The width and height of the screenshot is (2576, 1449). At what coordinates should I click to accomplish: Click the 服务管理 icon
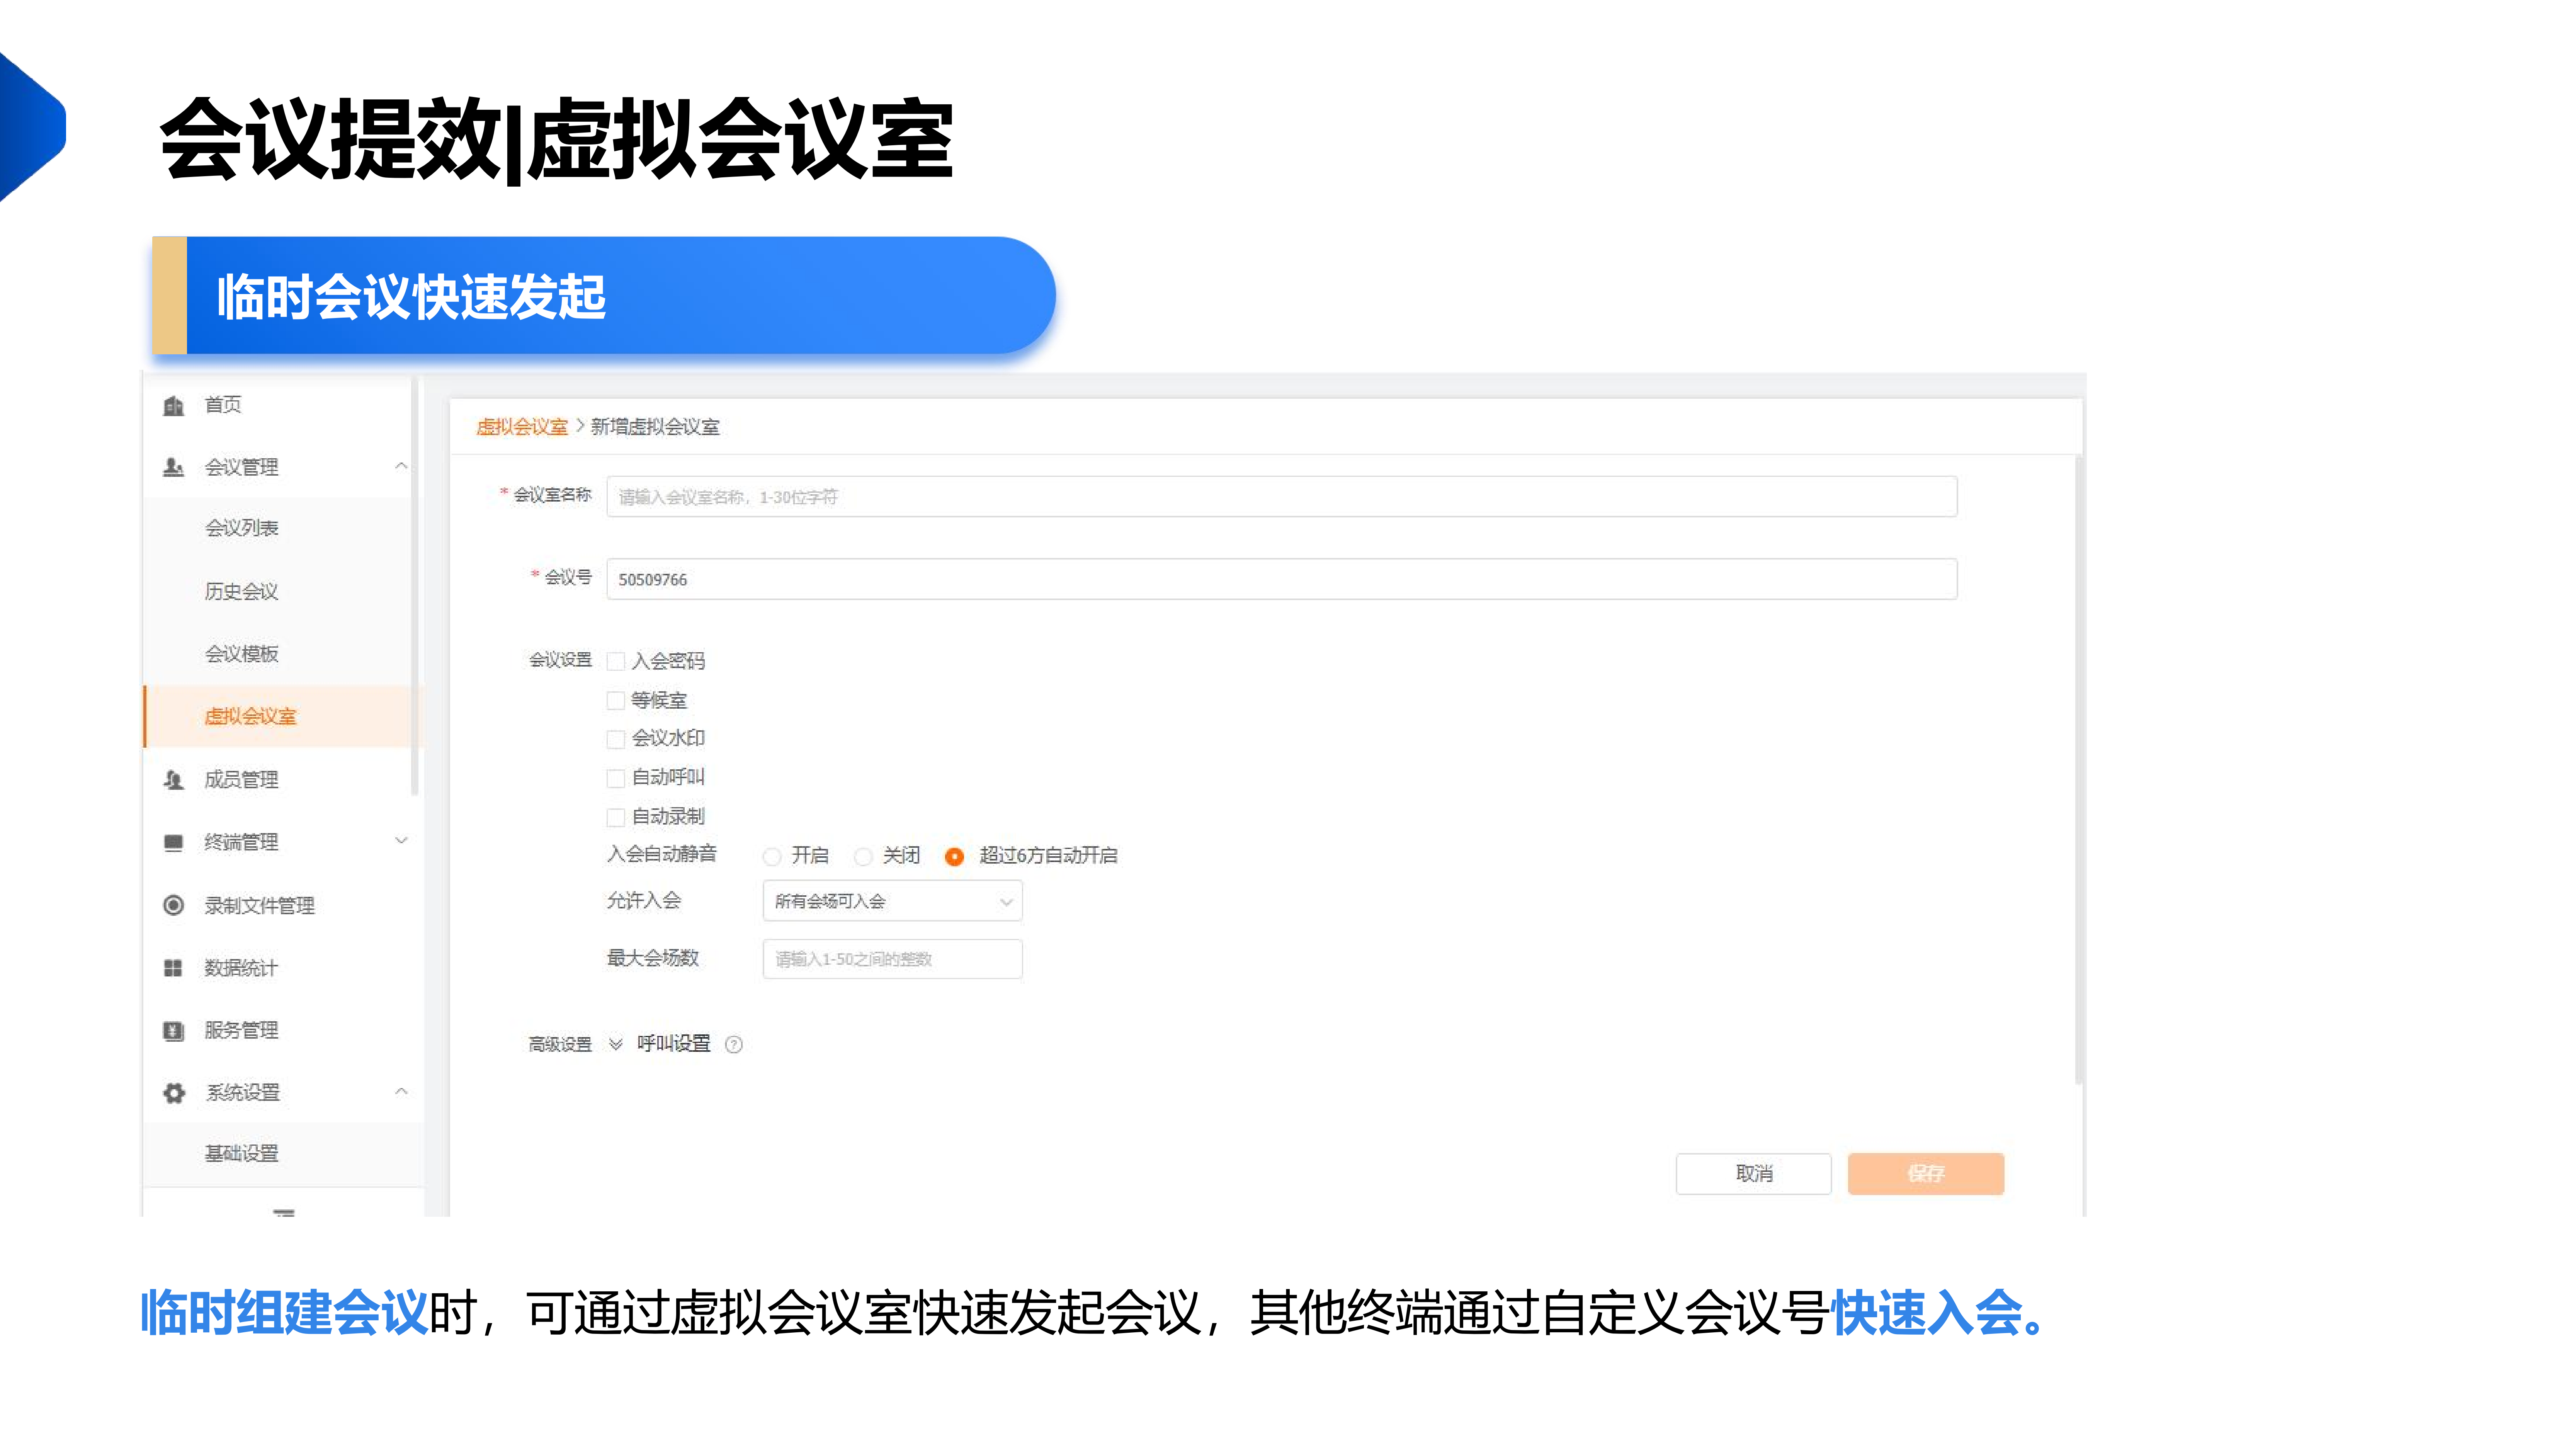pyautogui.click(x=174, y=1031)
